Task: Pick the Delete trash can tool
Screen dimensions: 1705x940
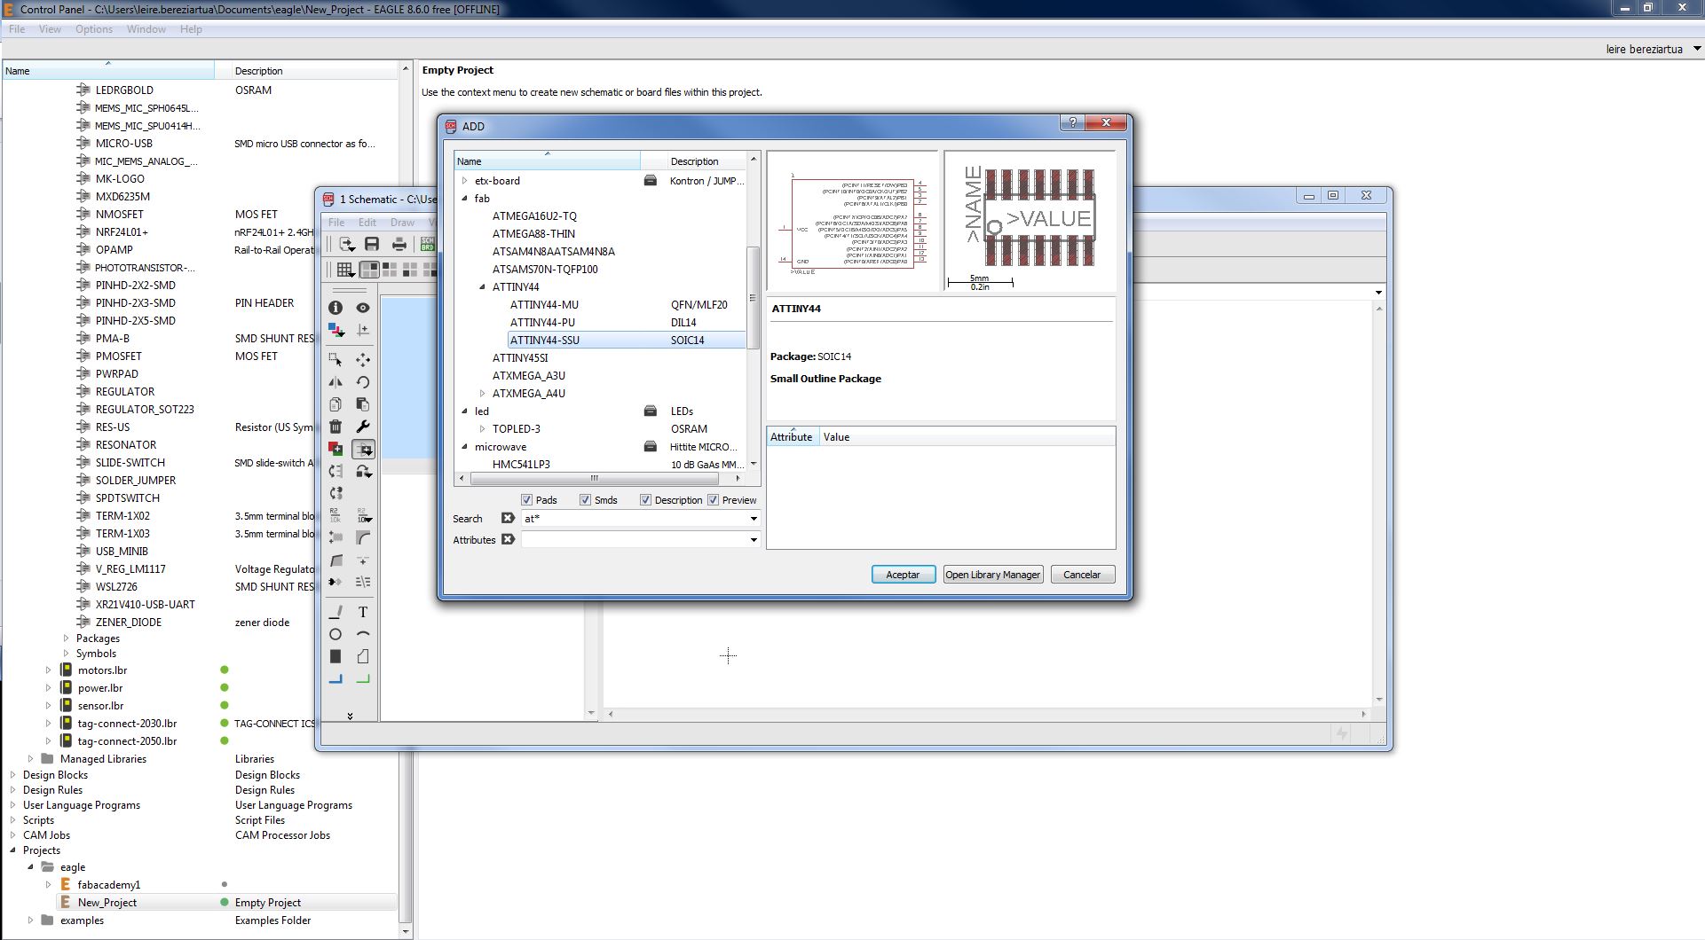Action: [335, 427]
